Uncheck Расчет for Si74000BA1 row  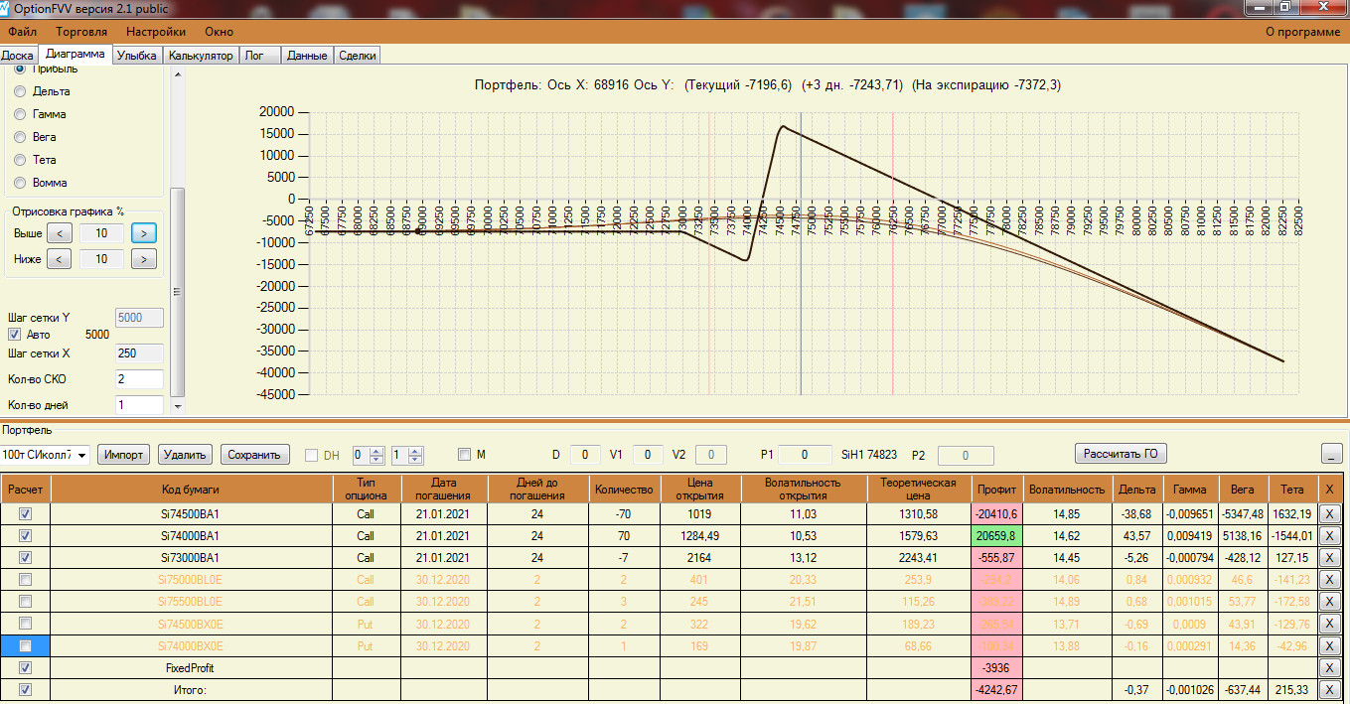26,536
